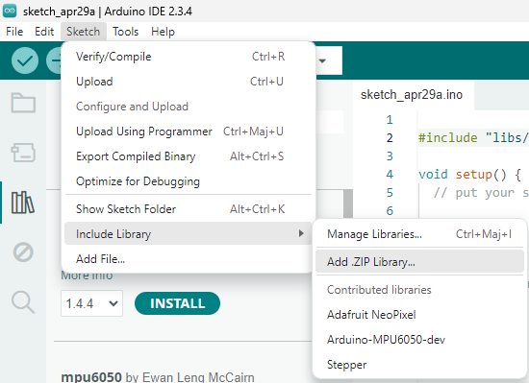This screenshot has width=529, height=383.
Task: Open the 1.4.4 version dropdown
Action: point(91,303)
